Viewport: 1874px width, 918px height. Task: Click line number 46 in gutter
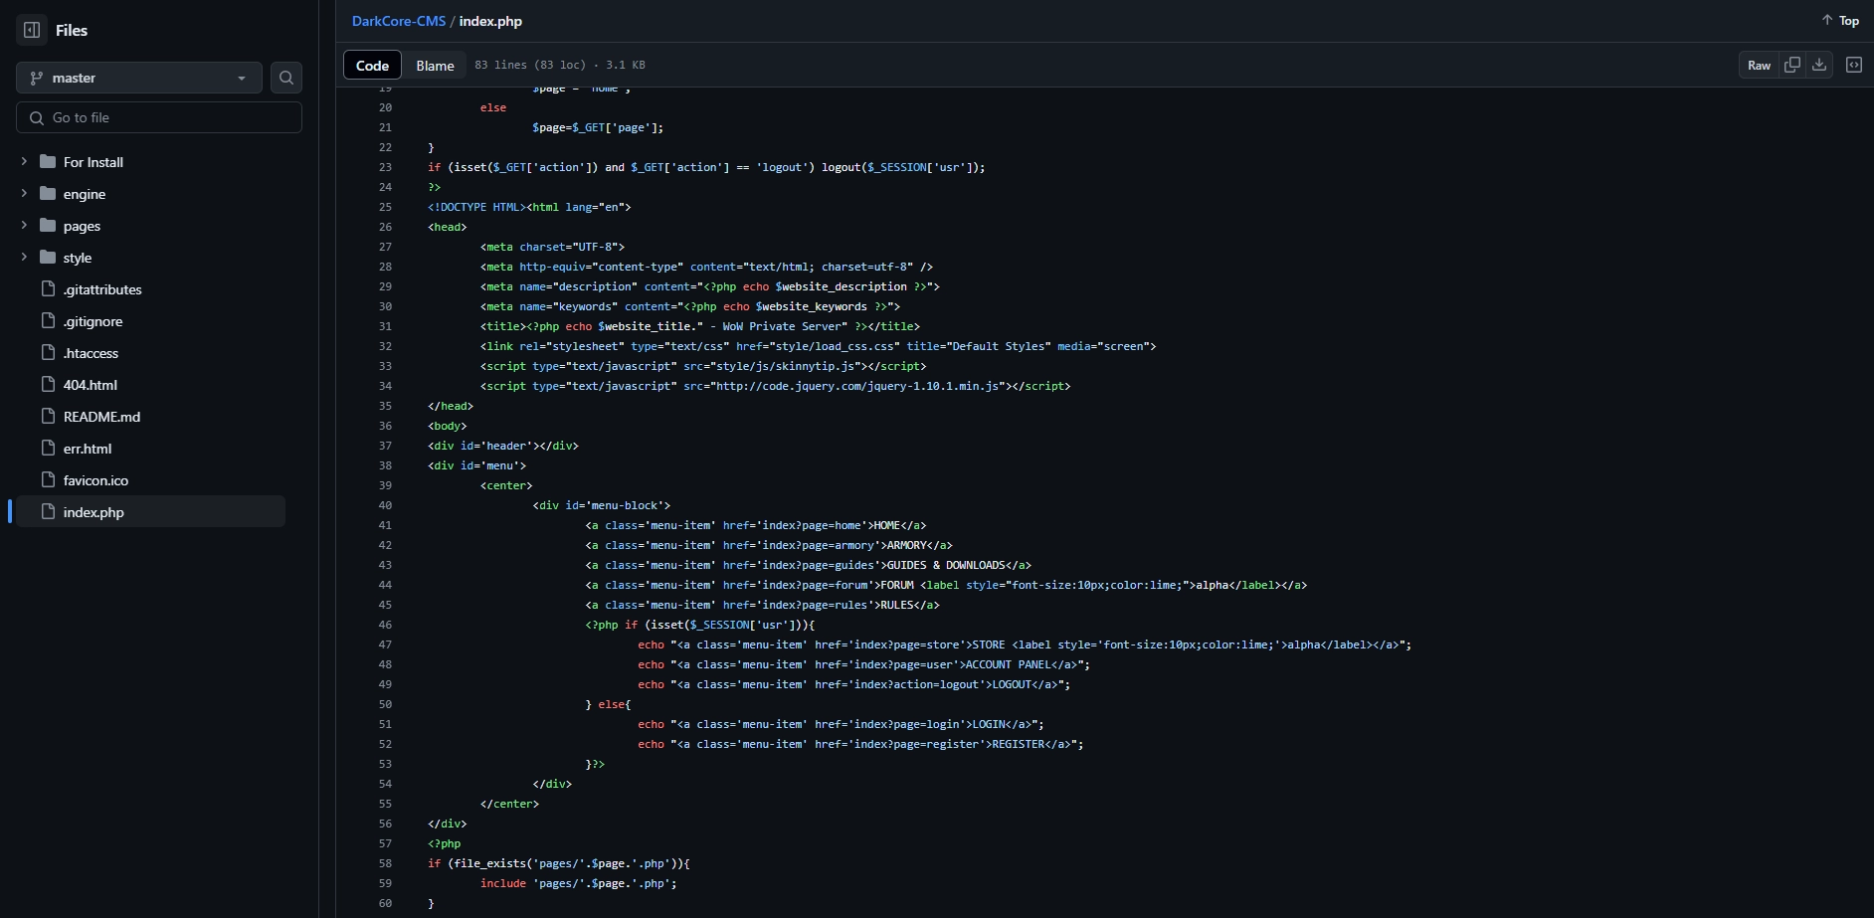tap(385, 625)
